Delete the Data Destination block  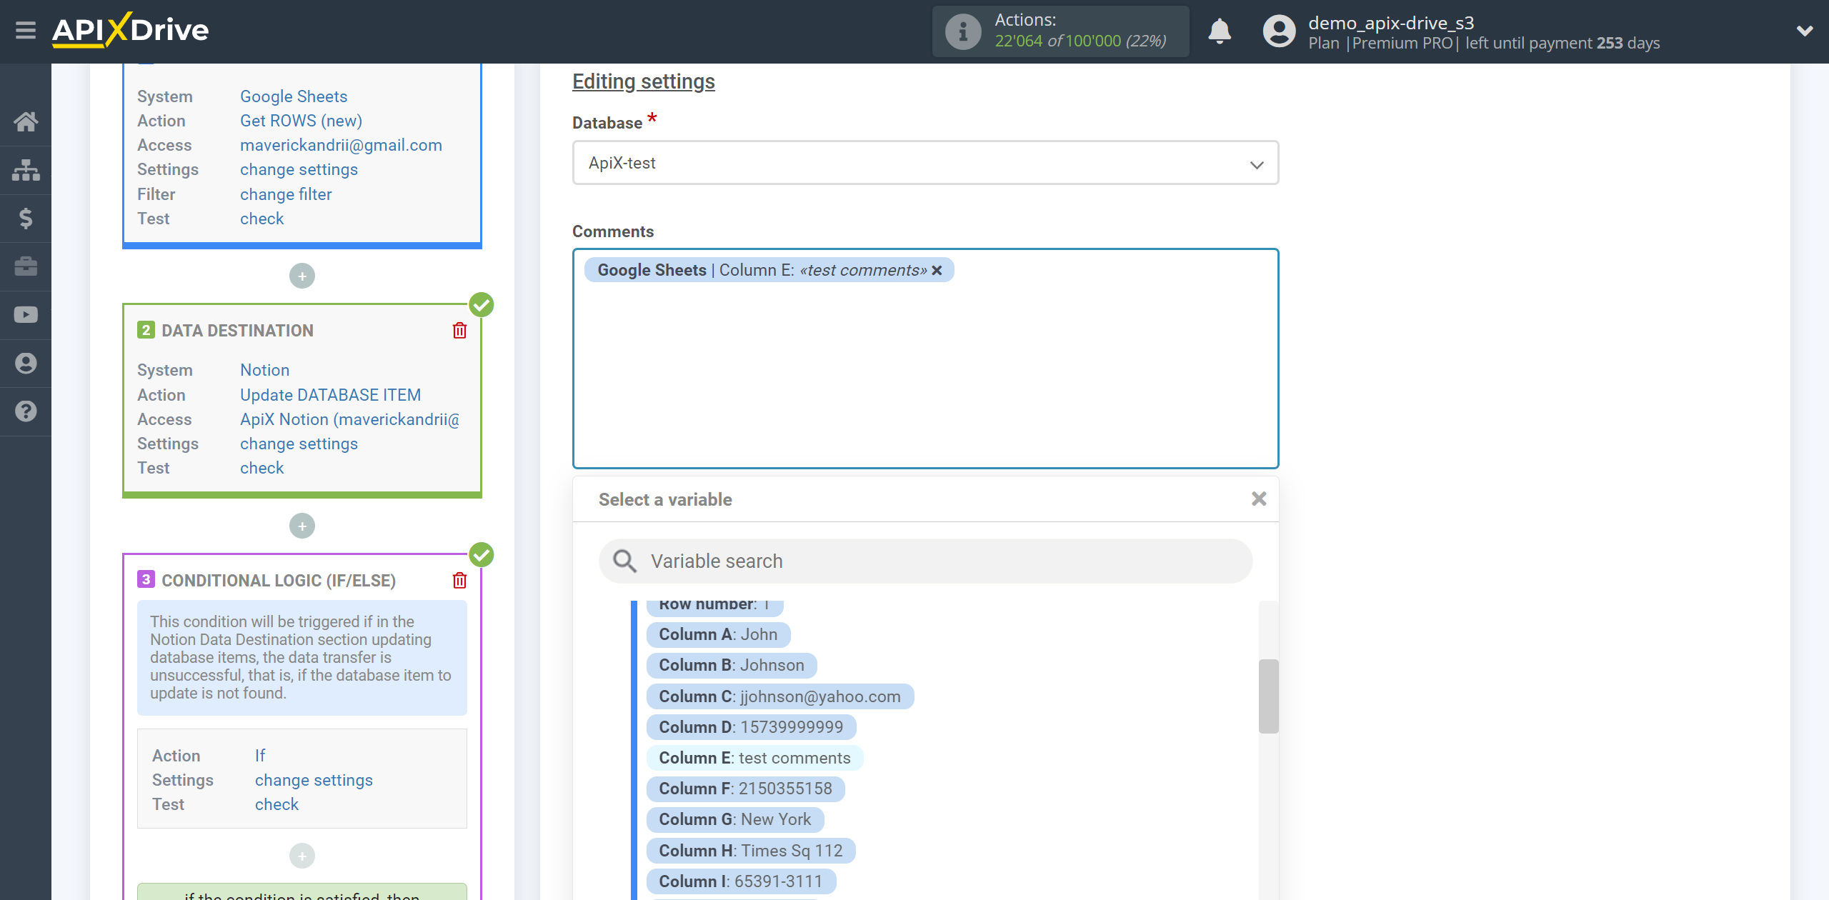point(459,330)
